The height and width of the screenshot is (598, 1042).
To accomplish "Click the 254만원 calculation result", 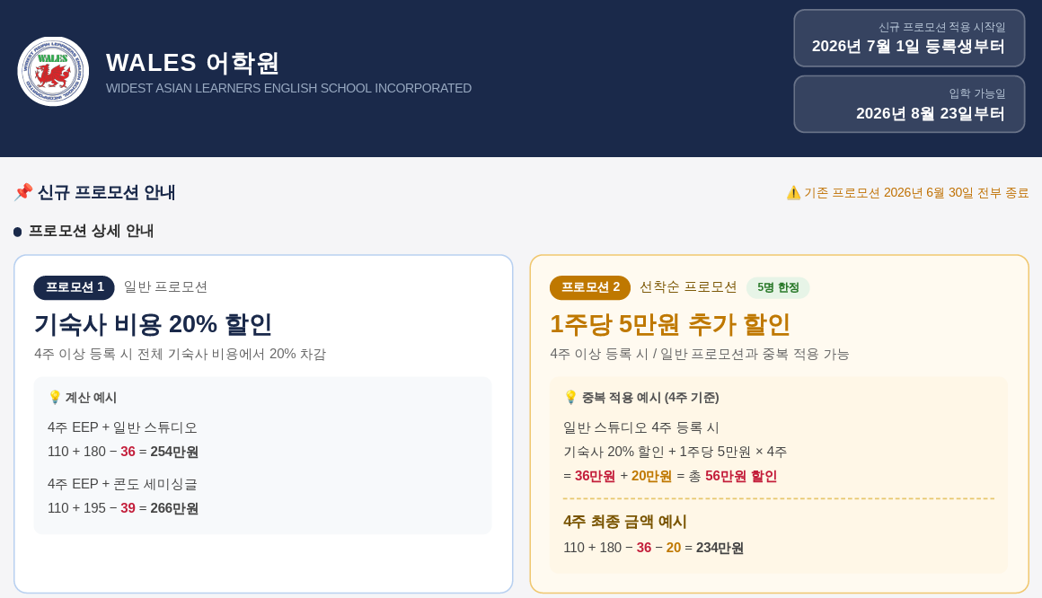I will (174, 452).
